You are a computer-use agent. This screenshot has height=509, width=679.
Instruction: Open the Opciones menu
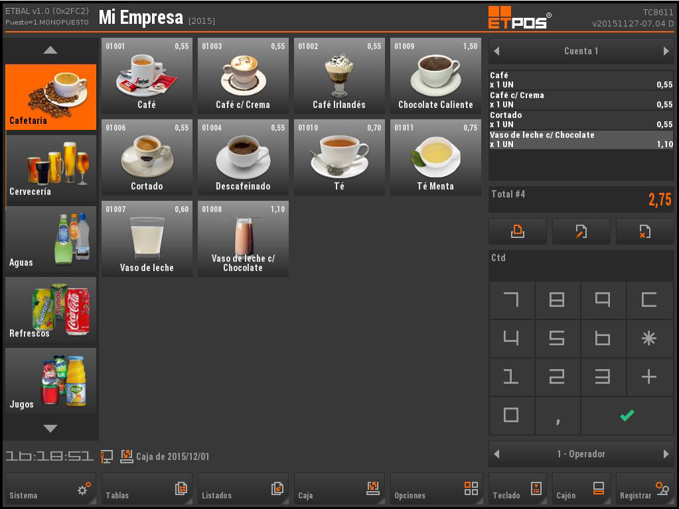[437, 489]
